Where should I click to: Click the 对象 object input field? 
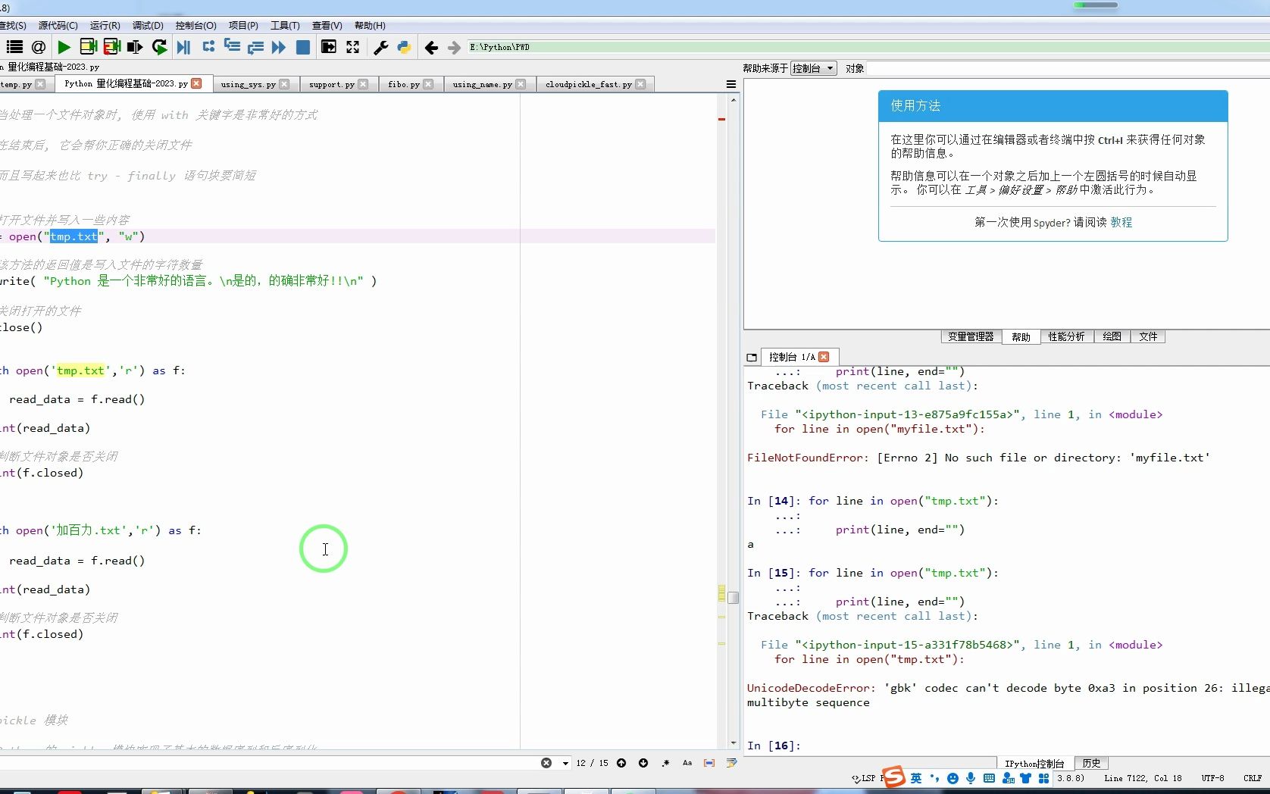pos(1067,68)
